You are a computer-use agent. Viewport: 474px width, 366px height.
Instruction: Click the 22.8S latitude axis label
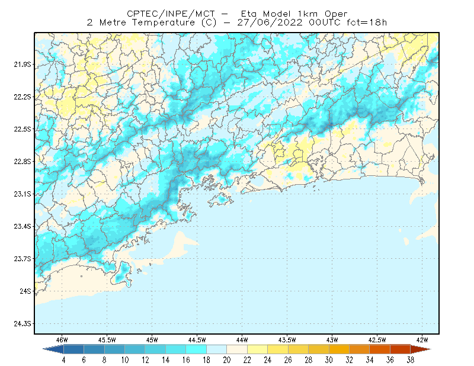tap(23, 162)
